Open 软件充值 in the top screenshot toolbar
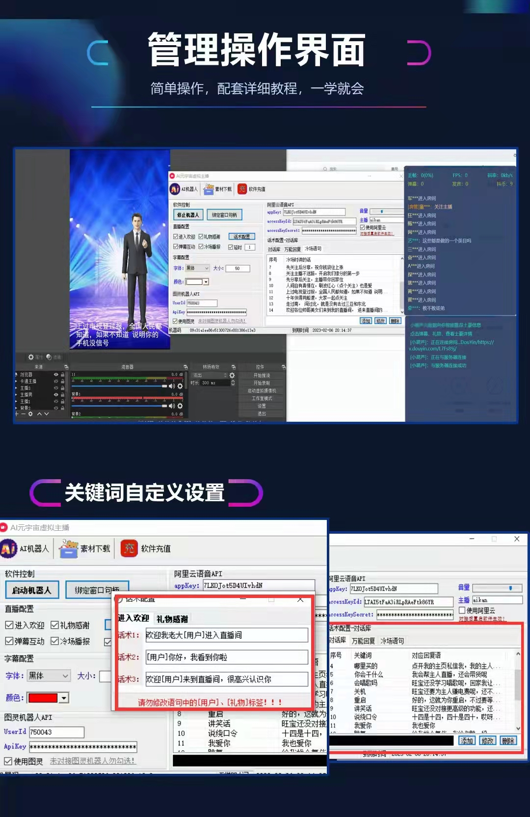Screen dimensions: 530x817 click(251, 189)
